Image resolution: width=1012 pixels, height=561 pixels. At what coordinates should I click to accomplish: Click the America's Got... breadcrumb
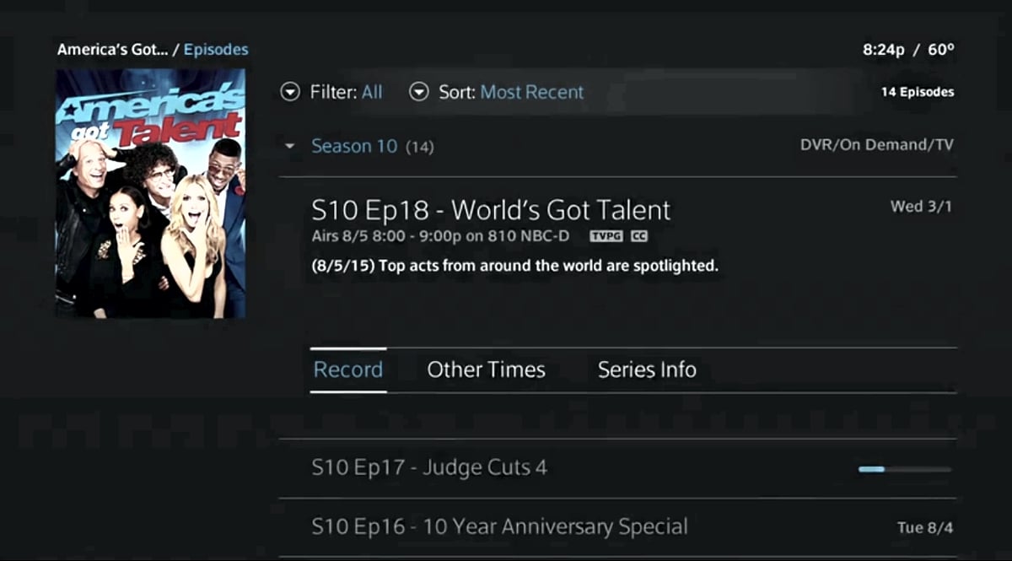[x=114, y=49]
